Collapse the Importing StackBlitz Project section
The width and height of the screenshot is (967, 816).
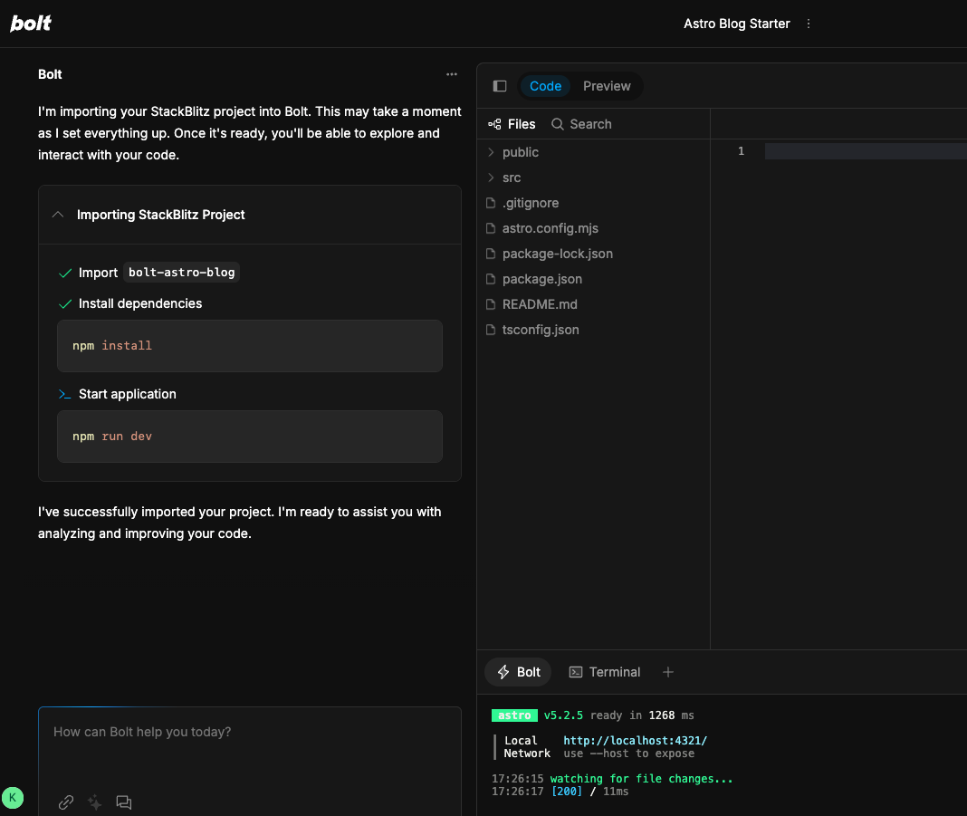tap(57, 215)
